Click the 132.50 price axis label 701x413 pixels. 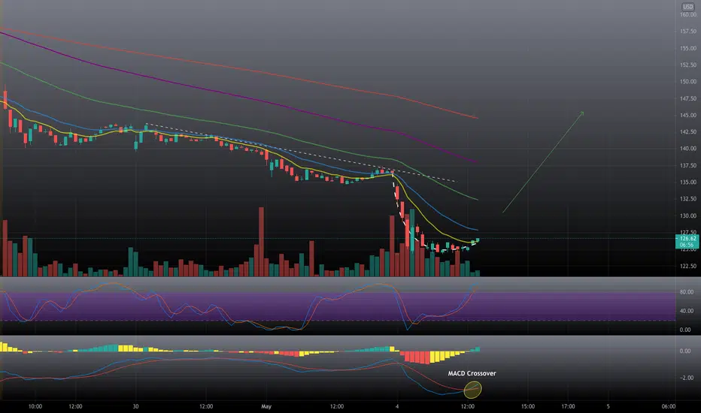pos(688,199)
